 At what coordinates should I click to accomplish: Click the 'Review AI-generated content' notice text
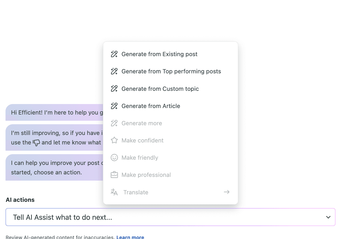click(60, 237)
